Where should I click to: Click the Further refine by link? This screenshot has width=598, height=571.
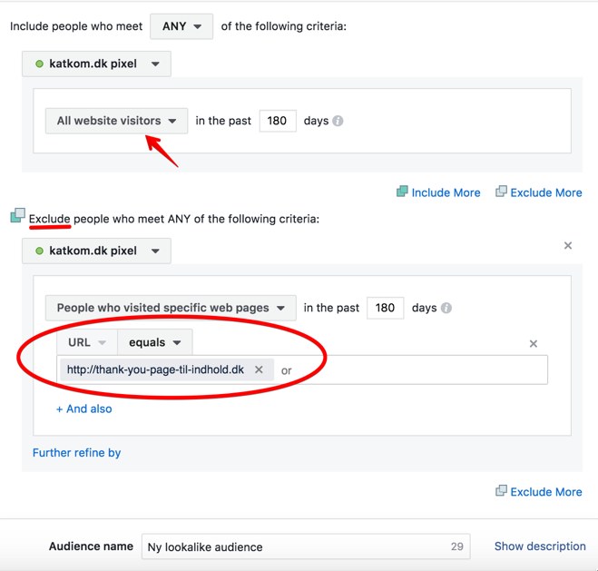click(76, 452)
